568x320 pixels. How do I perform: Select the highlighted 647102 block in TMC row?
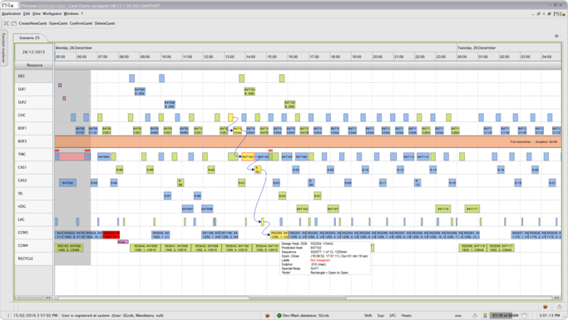pyautogui.click(x=248, y=157)
